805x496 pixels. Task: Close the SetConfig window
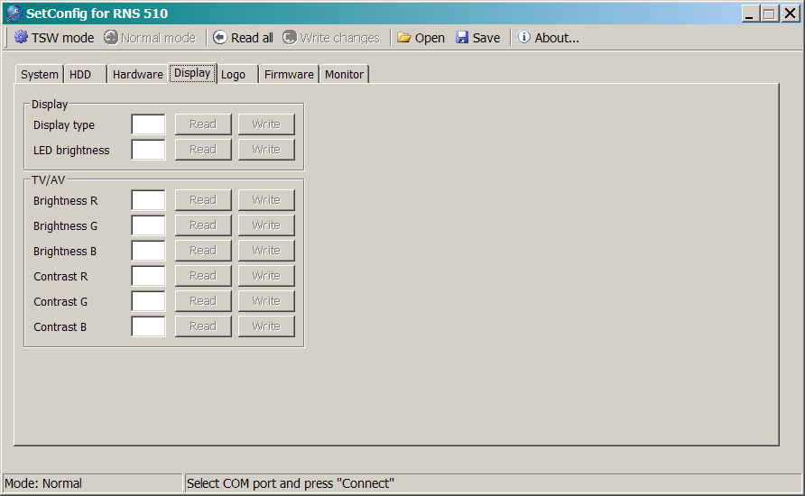791,14
